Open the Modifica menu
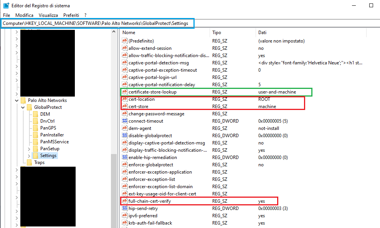Viewport: 380px width, 228px height. [x=24, y=15]
